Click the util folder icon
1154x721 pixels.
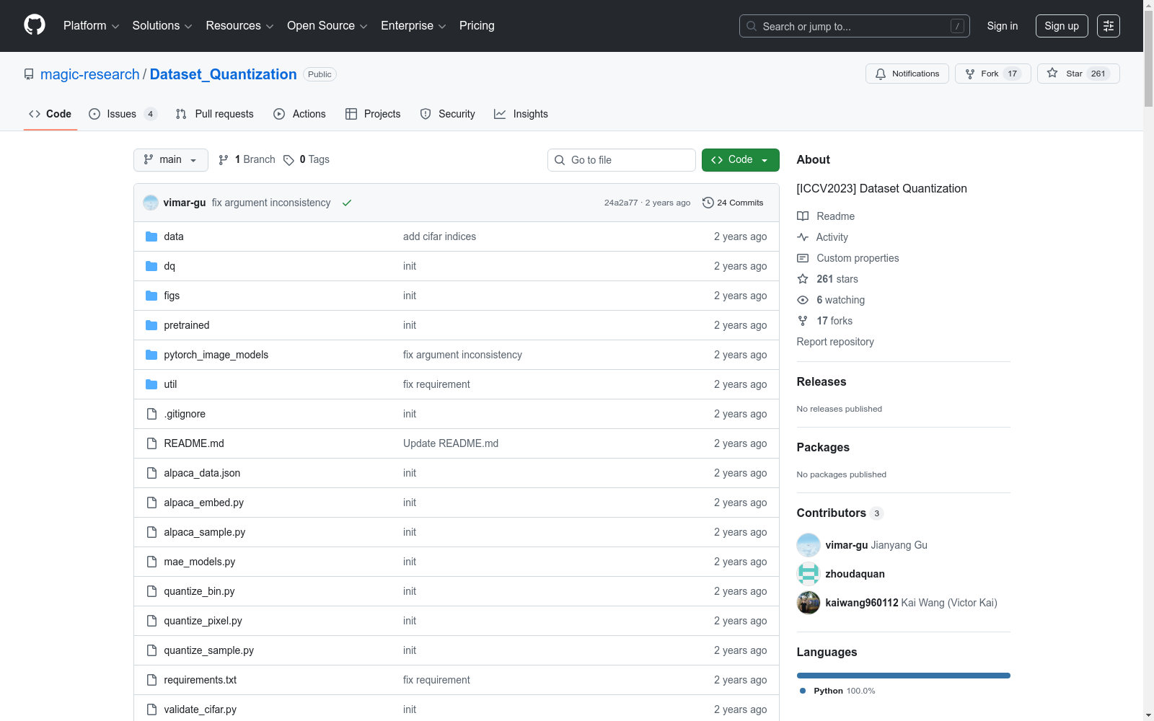point(151,384)
